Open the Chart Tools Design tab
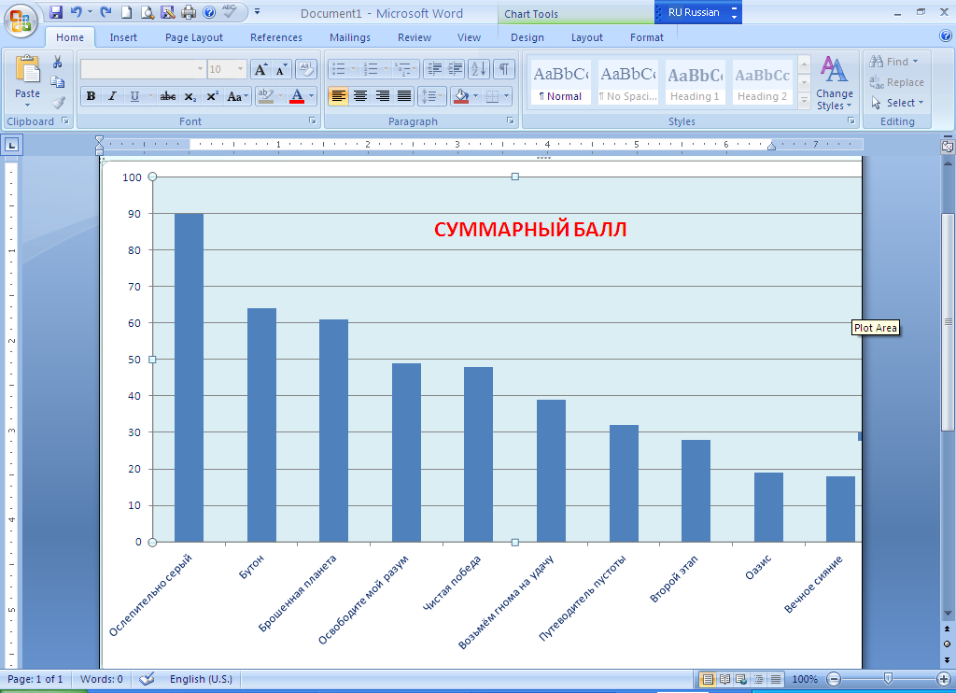 (x=527, y=37)
